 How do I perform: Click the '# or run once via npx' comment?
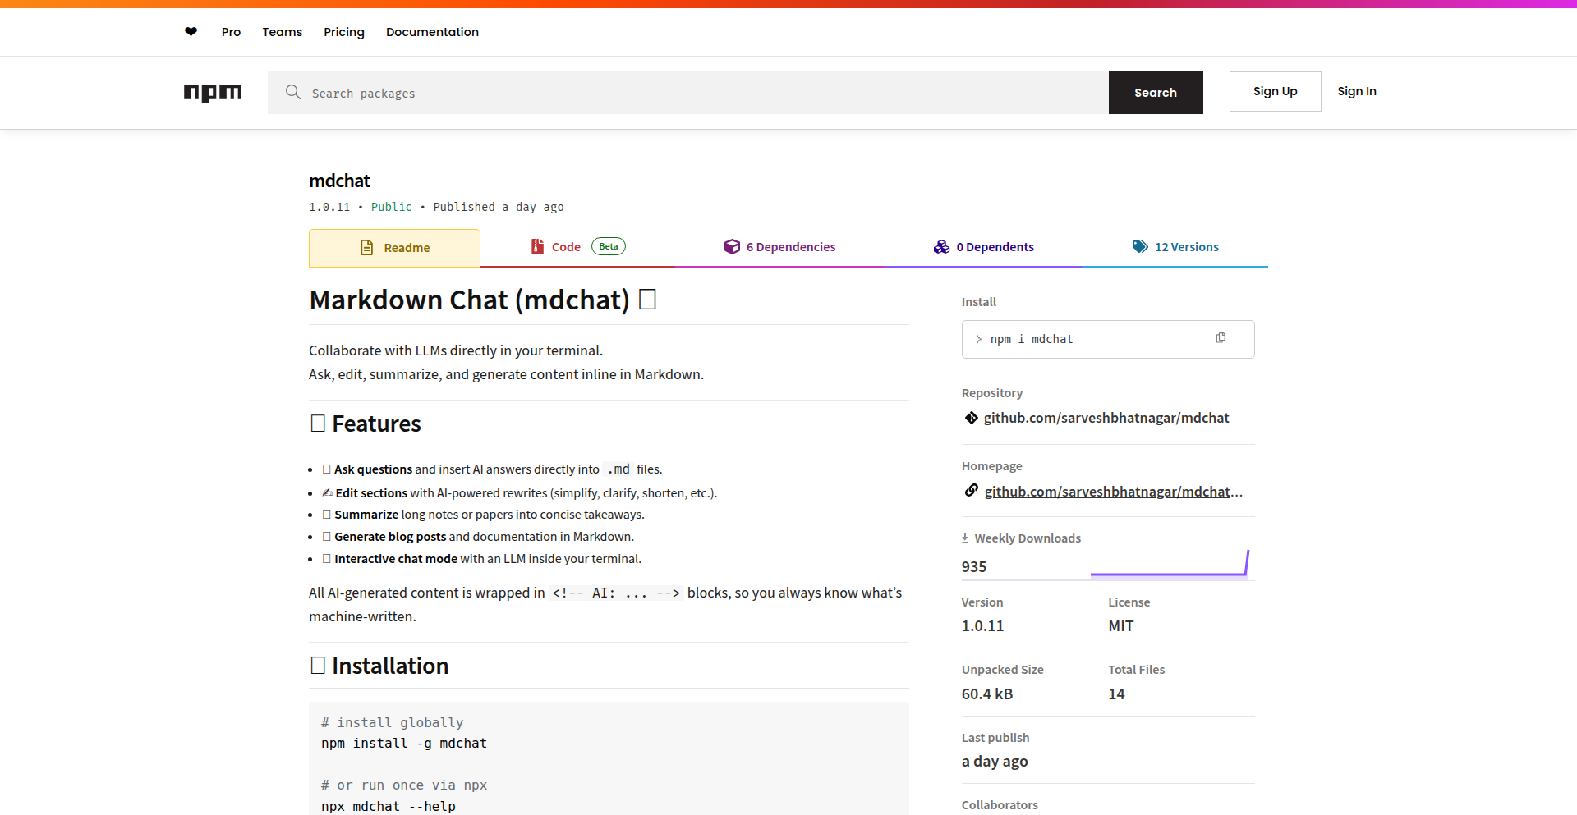point(404,785)
